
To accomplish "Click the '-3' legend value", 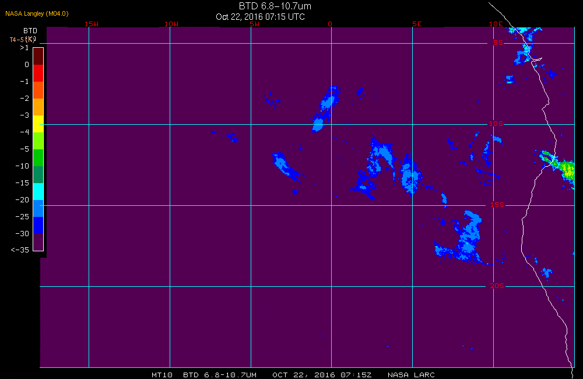I will (24, 115).
